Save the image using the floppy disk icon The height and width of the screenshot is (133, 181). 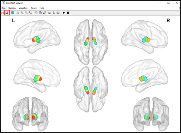point(7,13)
